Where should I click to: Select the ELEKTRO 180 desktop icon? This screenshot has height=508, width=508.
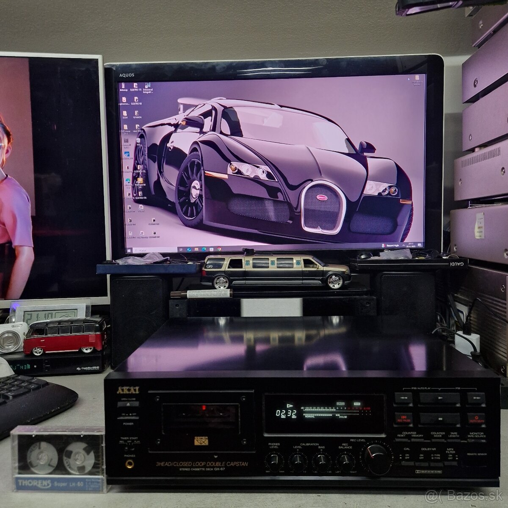coord(136,101)
